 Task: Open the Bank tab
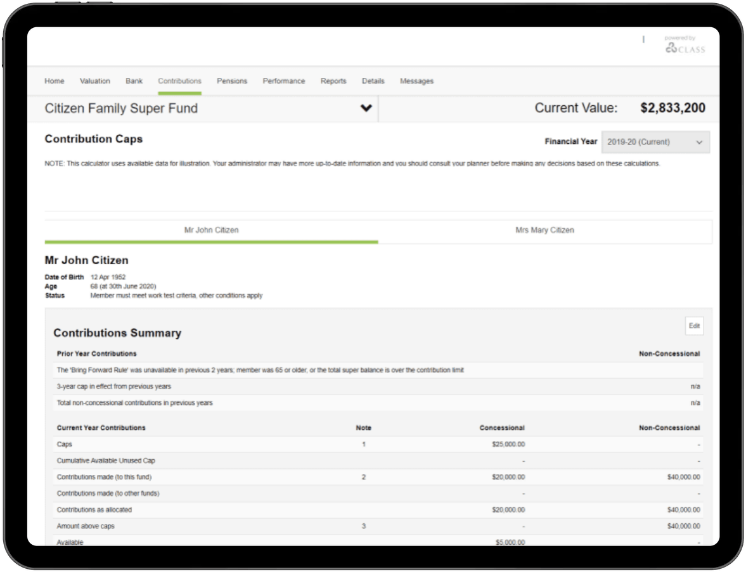click(134, 81)
